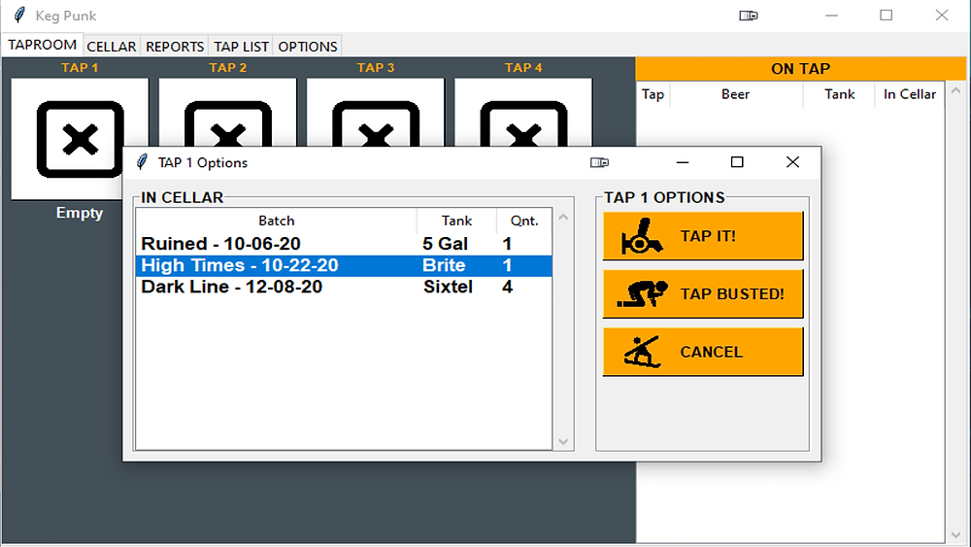Click the battery-like icon in Keg Punk title bar
The image size is (971, 547).
point(748,16)
